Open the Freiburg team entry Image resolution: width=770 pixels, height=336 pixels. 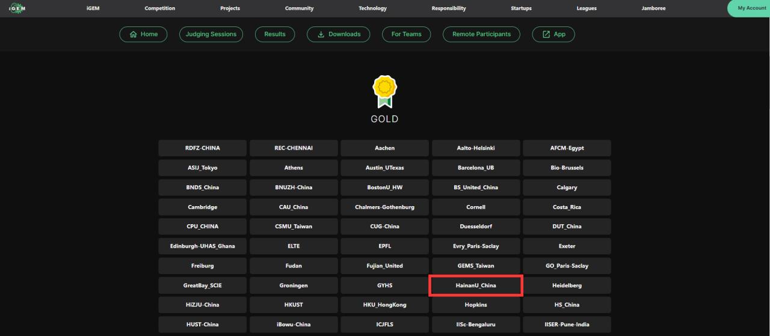click(203, 266)
